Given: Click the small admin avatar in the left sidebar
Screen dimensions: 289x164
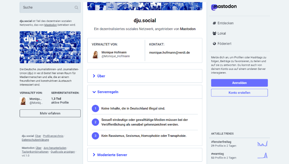Looking at the screenshot, I should click(23, 101).
